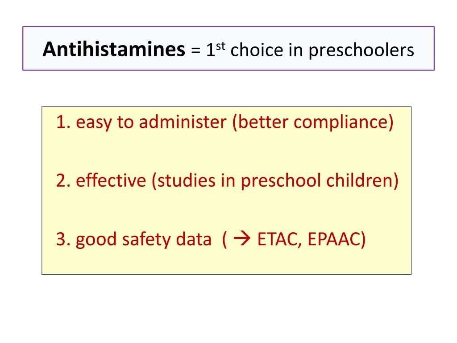Image resolution: width=457 pixels, height=343 pixels.
Task: Click the 'easy to administer' text
Action: coord(151,122)
